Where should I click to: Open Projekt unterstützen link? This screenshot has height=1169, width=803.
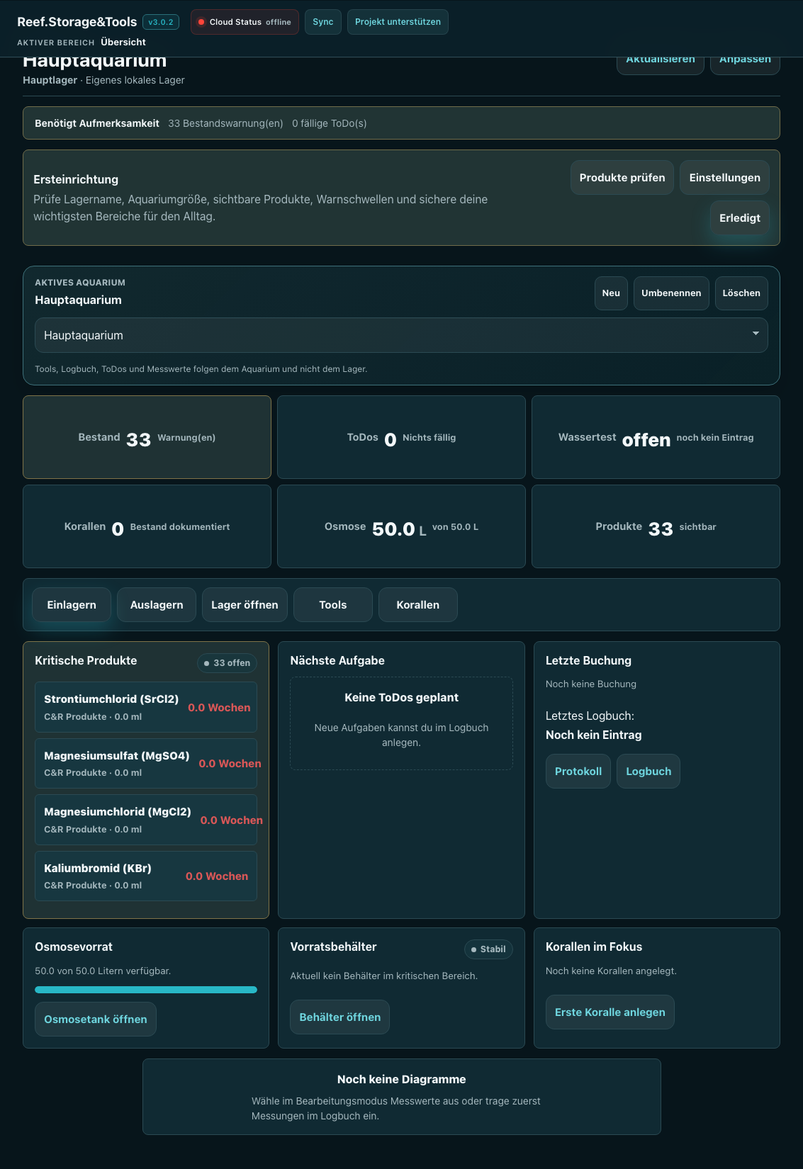point(398,22)
